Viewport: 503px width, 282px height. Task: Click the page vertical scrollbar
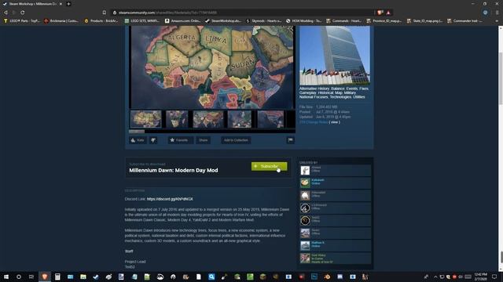501,149
